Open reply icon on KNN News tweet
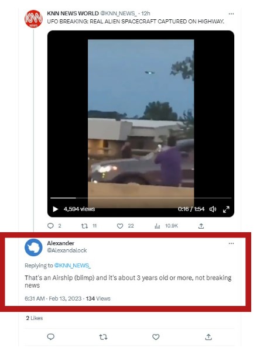 (50, 226)
